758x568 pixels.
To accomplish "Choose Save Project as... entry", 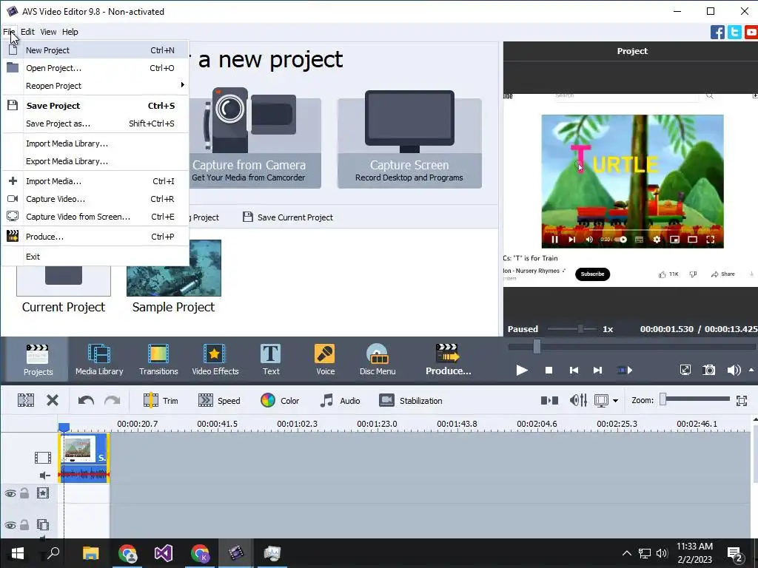I will tap(95, 124).
